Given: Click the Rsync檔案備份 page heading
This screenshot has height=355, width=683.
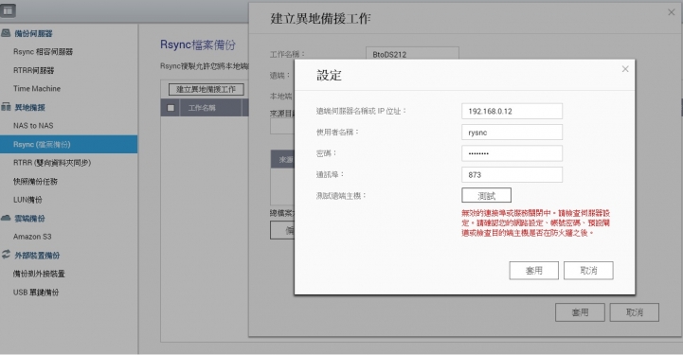Looking at the screenshot, I should [198, 44].
